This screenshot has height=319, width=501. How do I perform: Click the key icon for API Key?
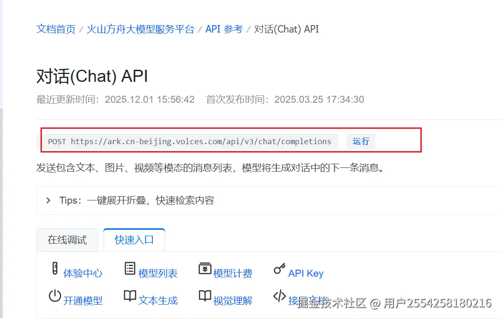click(x=280, y=269)
